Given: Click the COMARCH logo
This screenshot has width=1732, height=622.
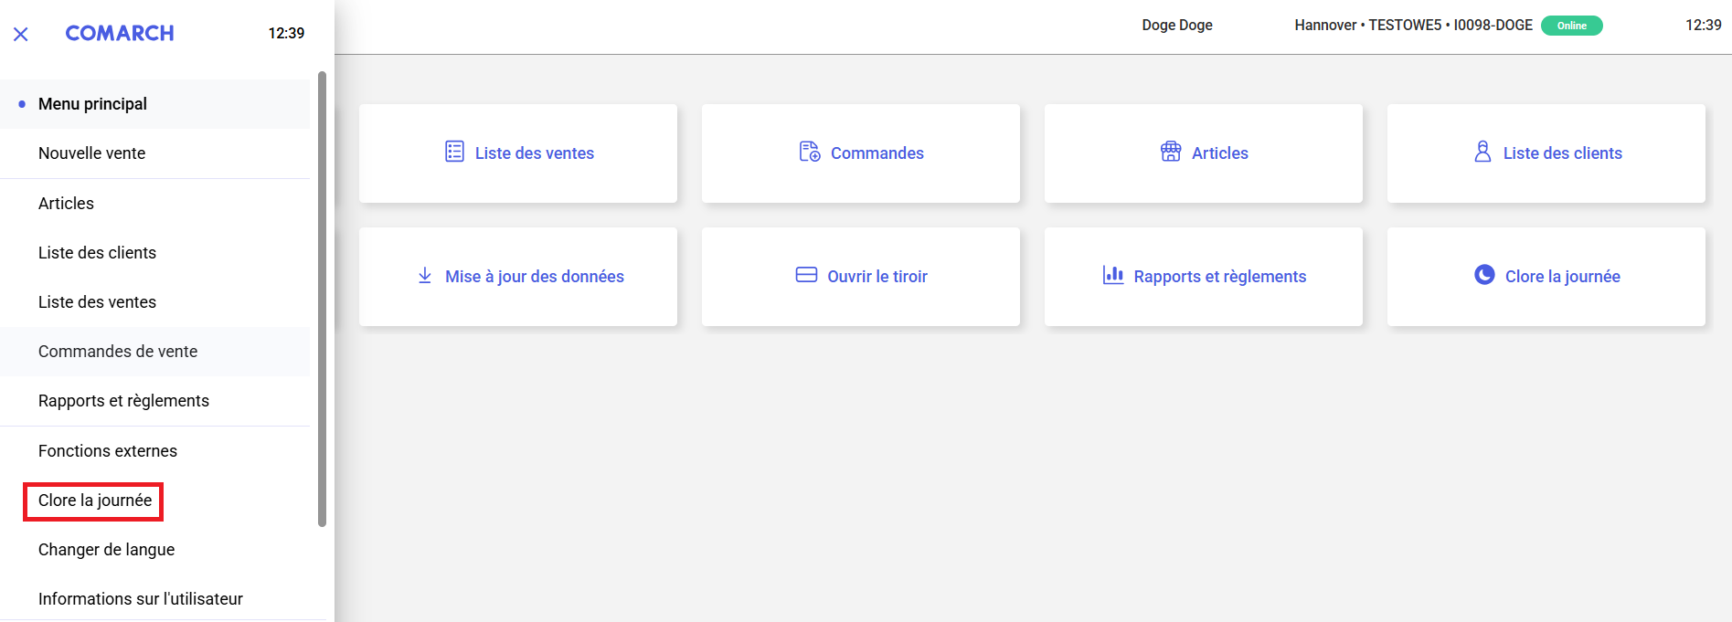Looking at the screenshot, I should [x=120, y=33].
